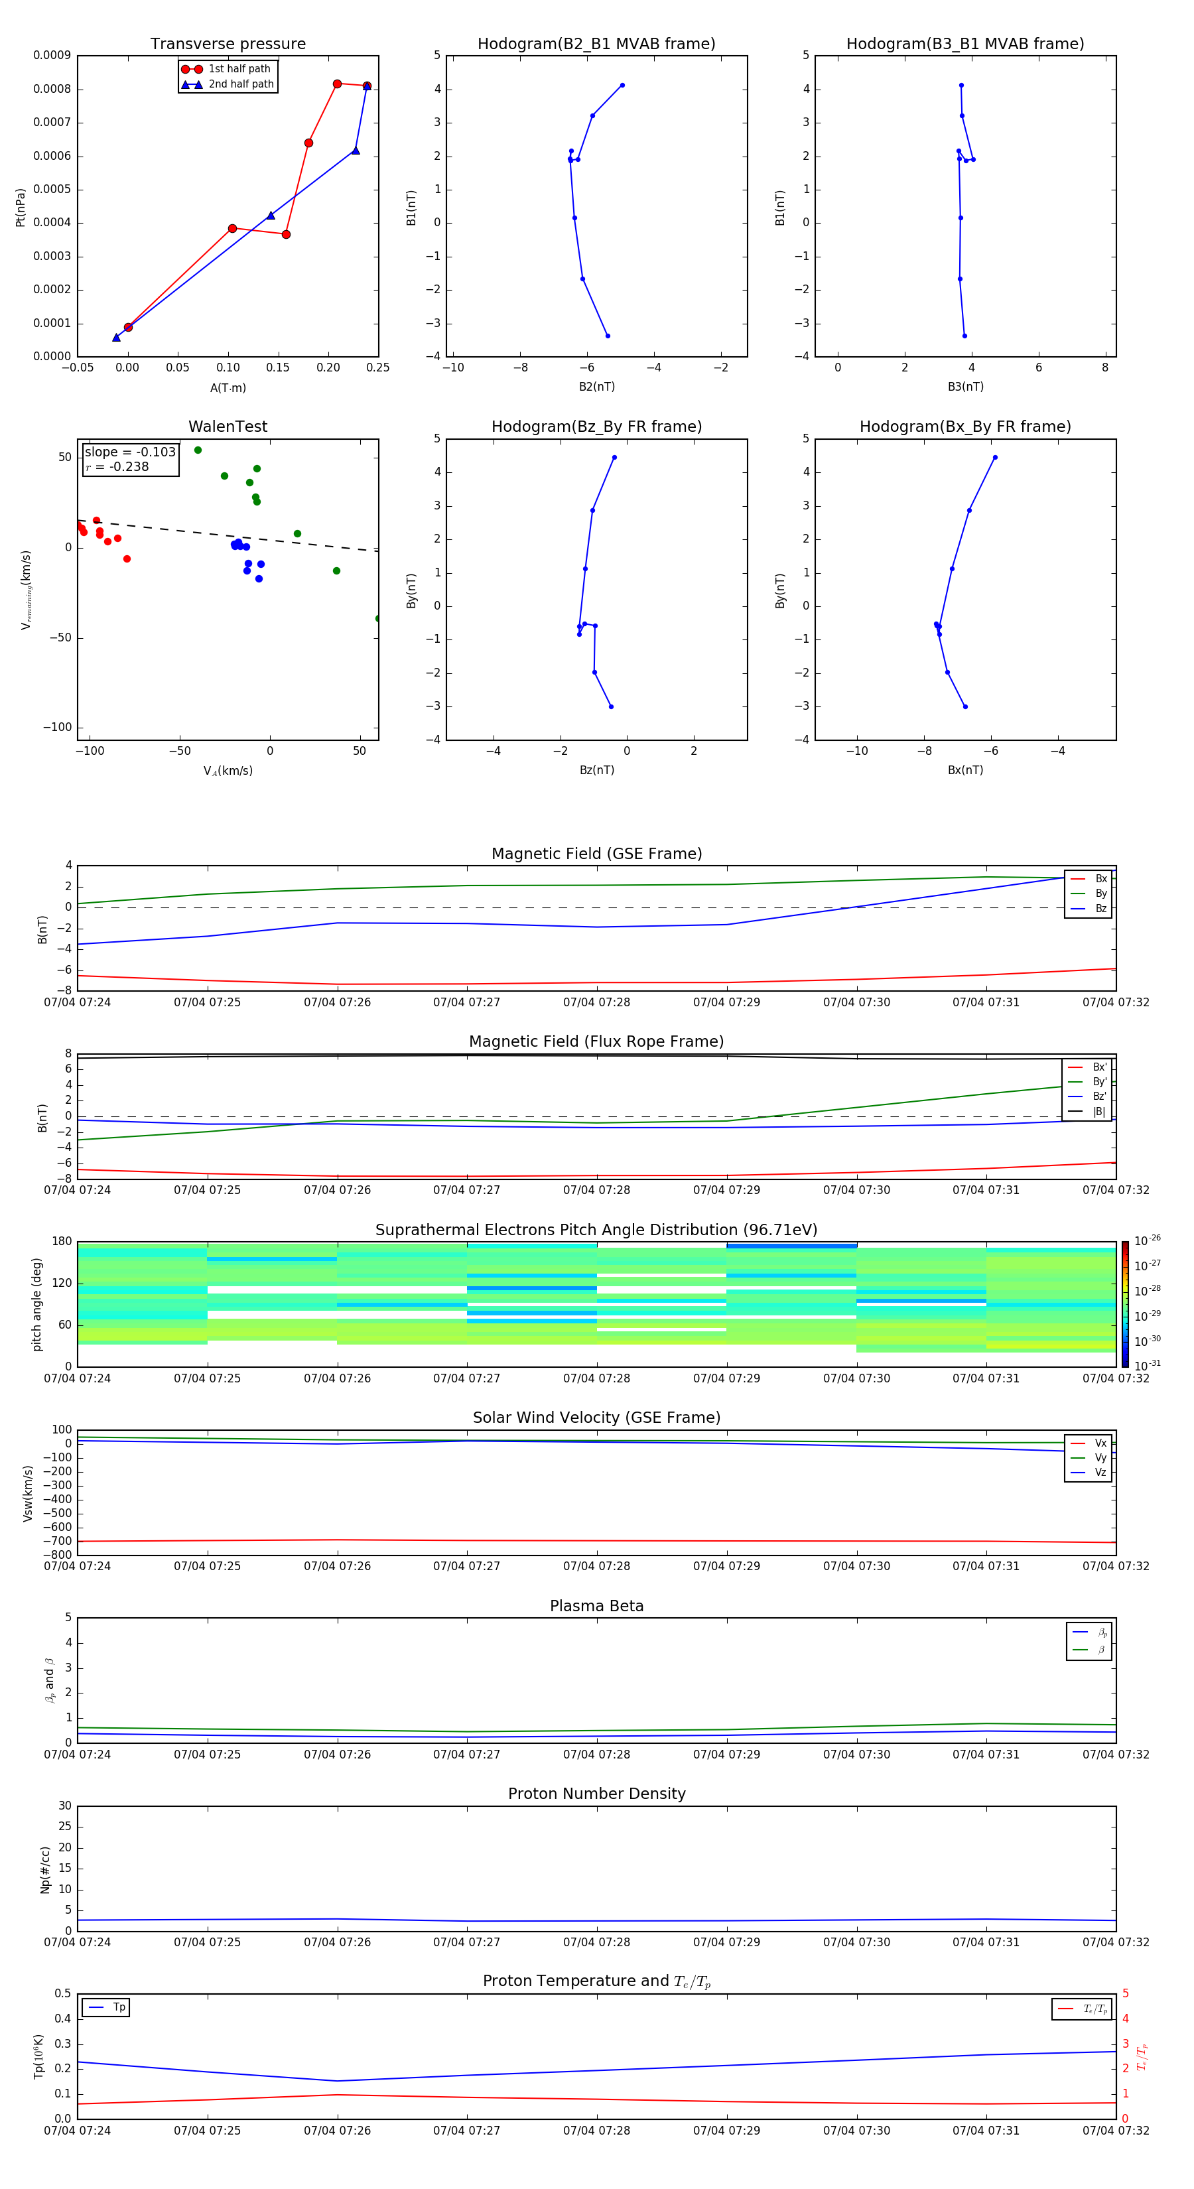Click the 'B3(nT)' axis label
Viewport: 1194px width, 2189px height.
[965, 387]
